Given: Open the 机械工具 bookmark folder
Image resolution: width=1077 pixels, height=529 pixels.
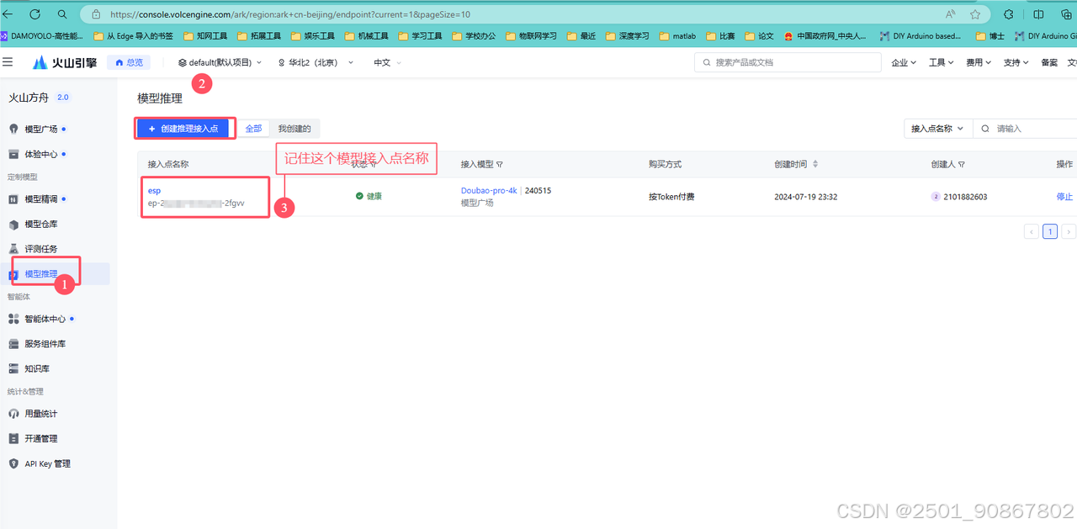Looking at the screenshot, I should pyautogui.click(x=366, y=36).
